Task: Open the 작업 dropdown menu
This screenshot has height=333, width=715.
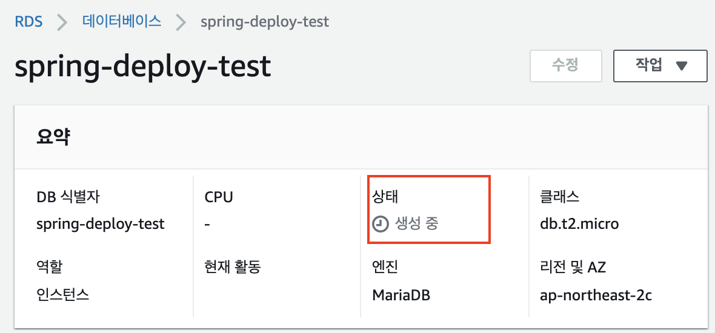Action: click(x=660, y=65)
